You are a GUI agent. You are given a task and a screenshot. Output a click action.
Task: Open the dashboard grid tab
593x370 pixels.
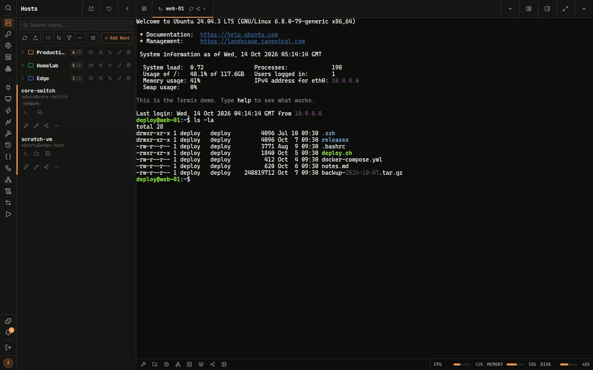point(144,9)
